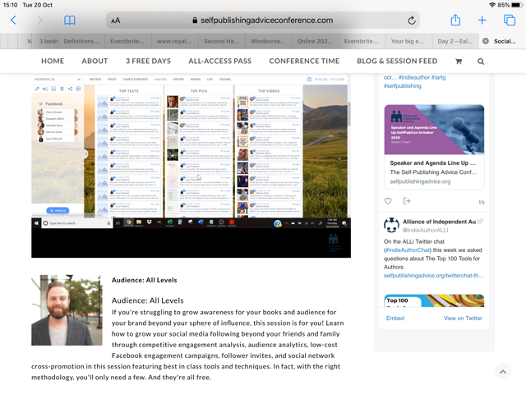Select the METRICS tab in video app
This screenshot has height=394, width=526.
tap(95, 80)
